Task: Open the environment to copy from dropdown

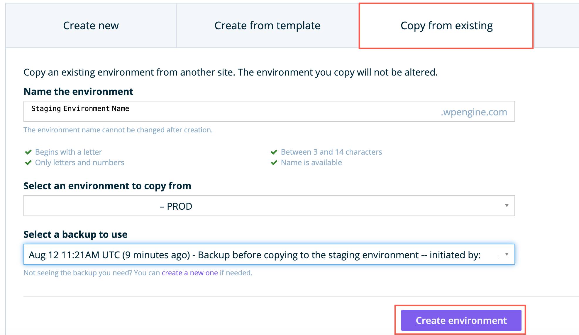Action: pos(269,206)
